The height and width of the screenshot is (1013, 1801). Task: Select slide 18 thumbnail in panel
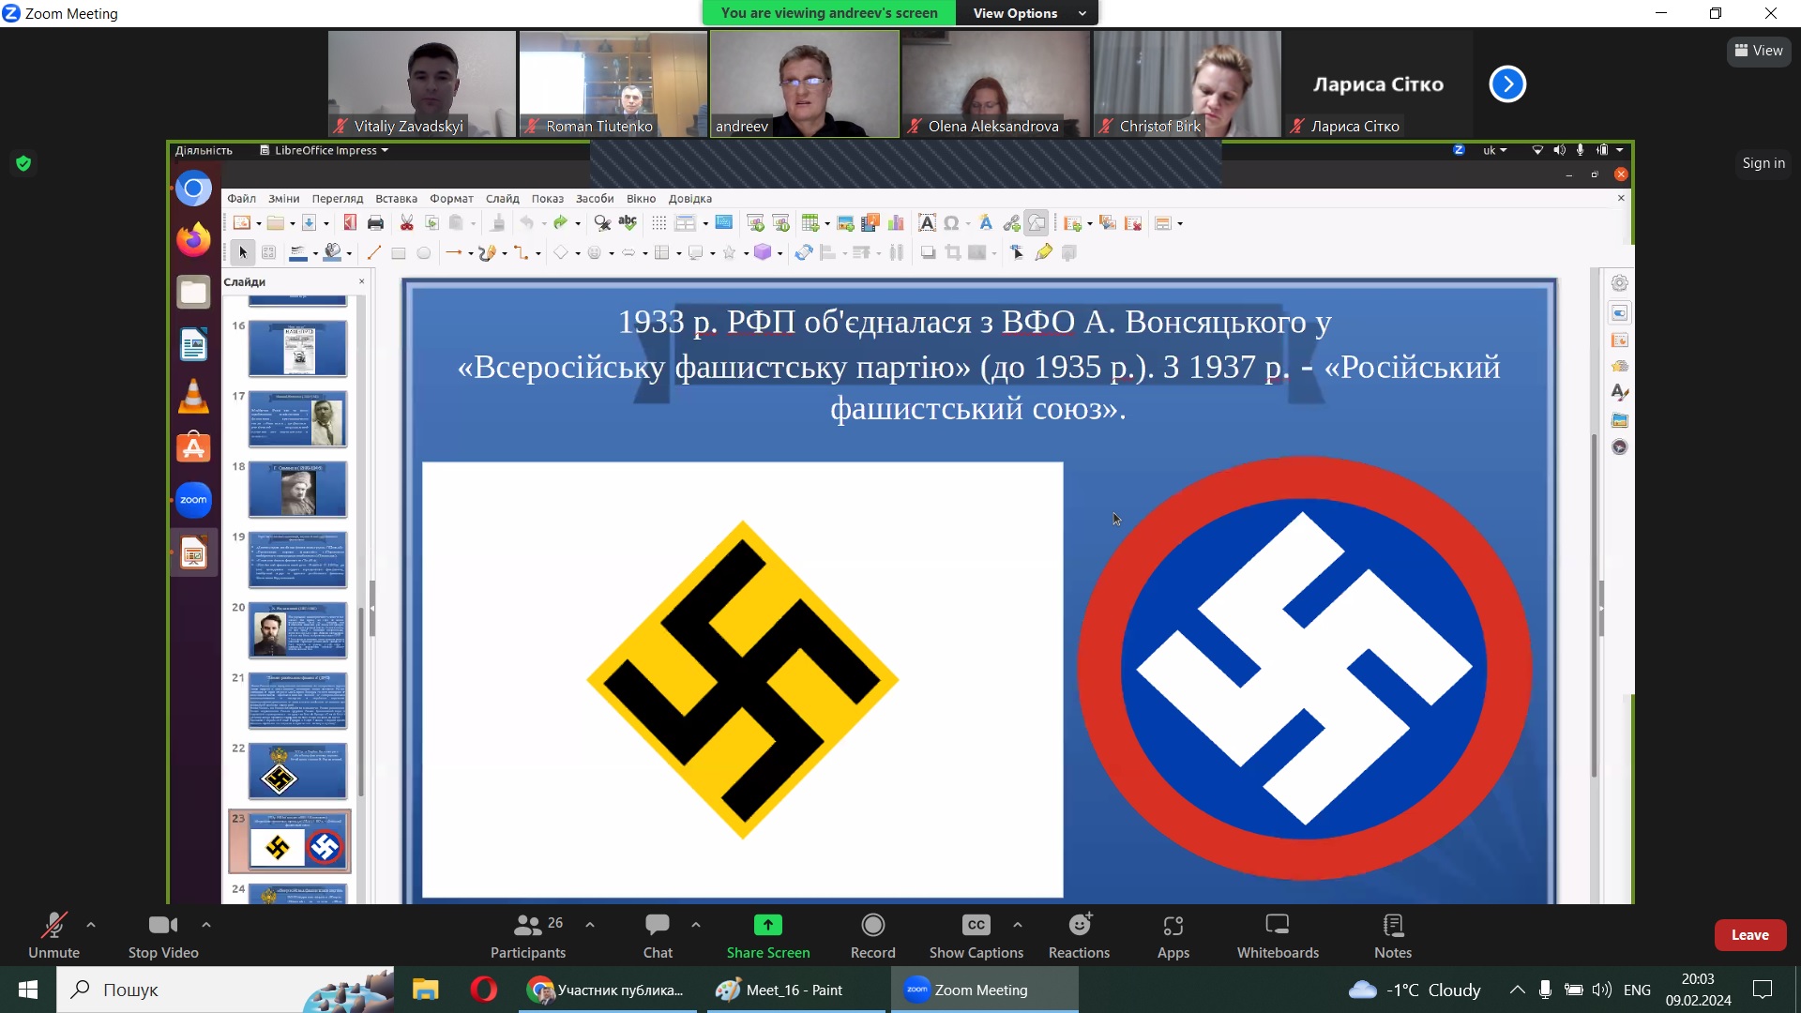(297, 490)
